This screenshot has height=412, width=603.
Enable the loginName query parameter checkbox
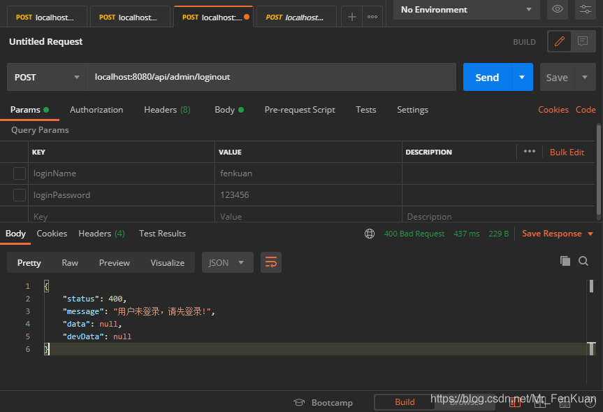[20, 173]
